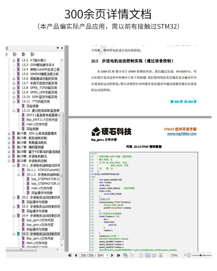
Task: Click the previous view icon
Action: pyautogui.click(x=125, y=255)
